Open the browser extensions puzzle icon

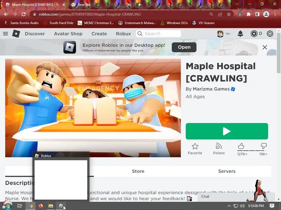[248, 14]
